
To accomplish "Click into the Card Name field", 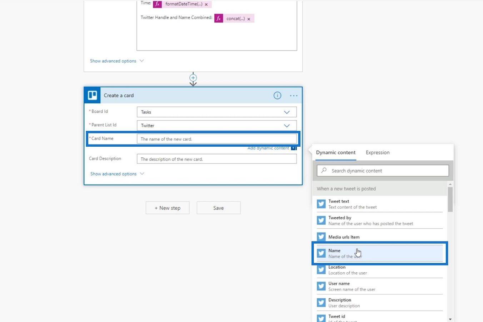I will click(216, 139).
